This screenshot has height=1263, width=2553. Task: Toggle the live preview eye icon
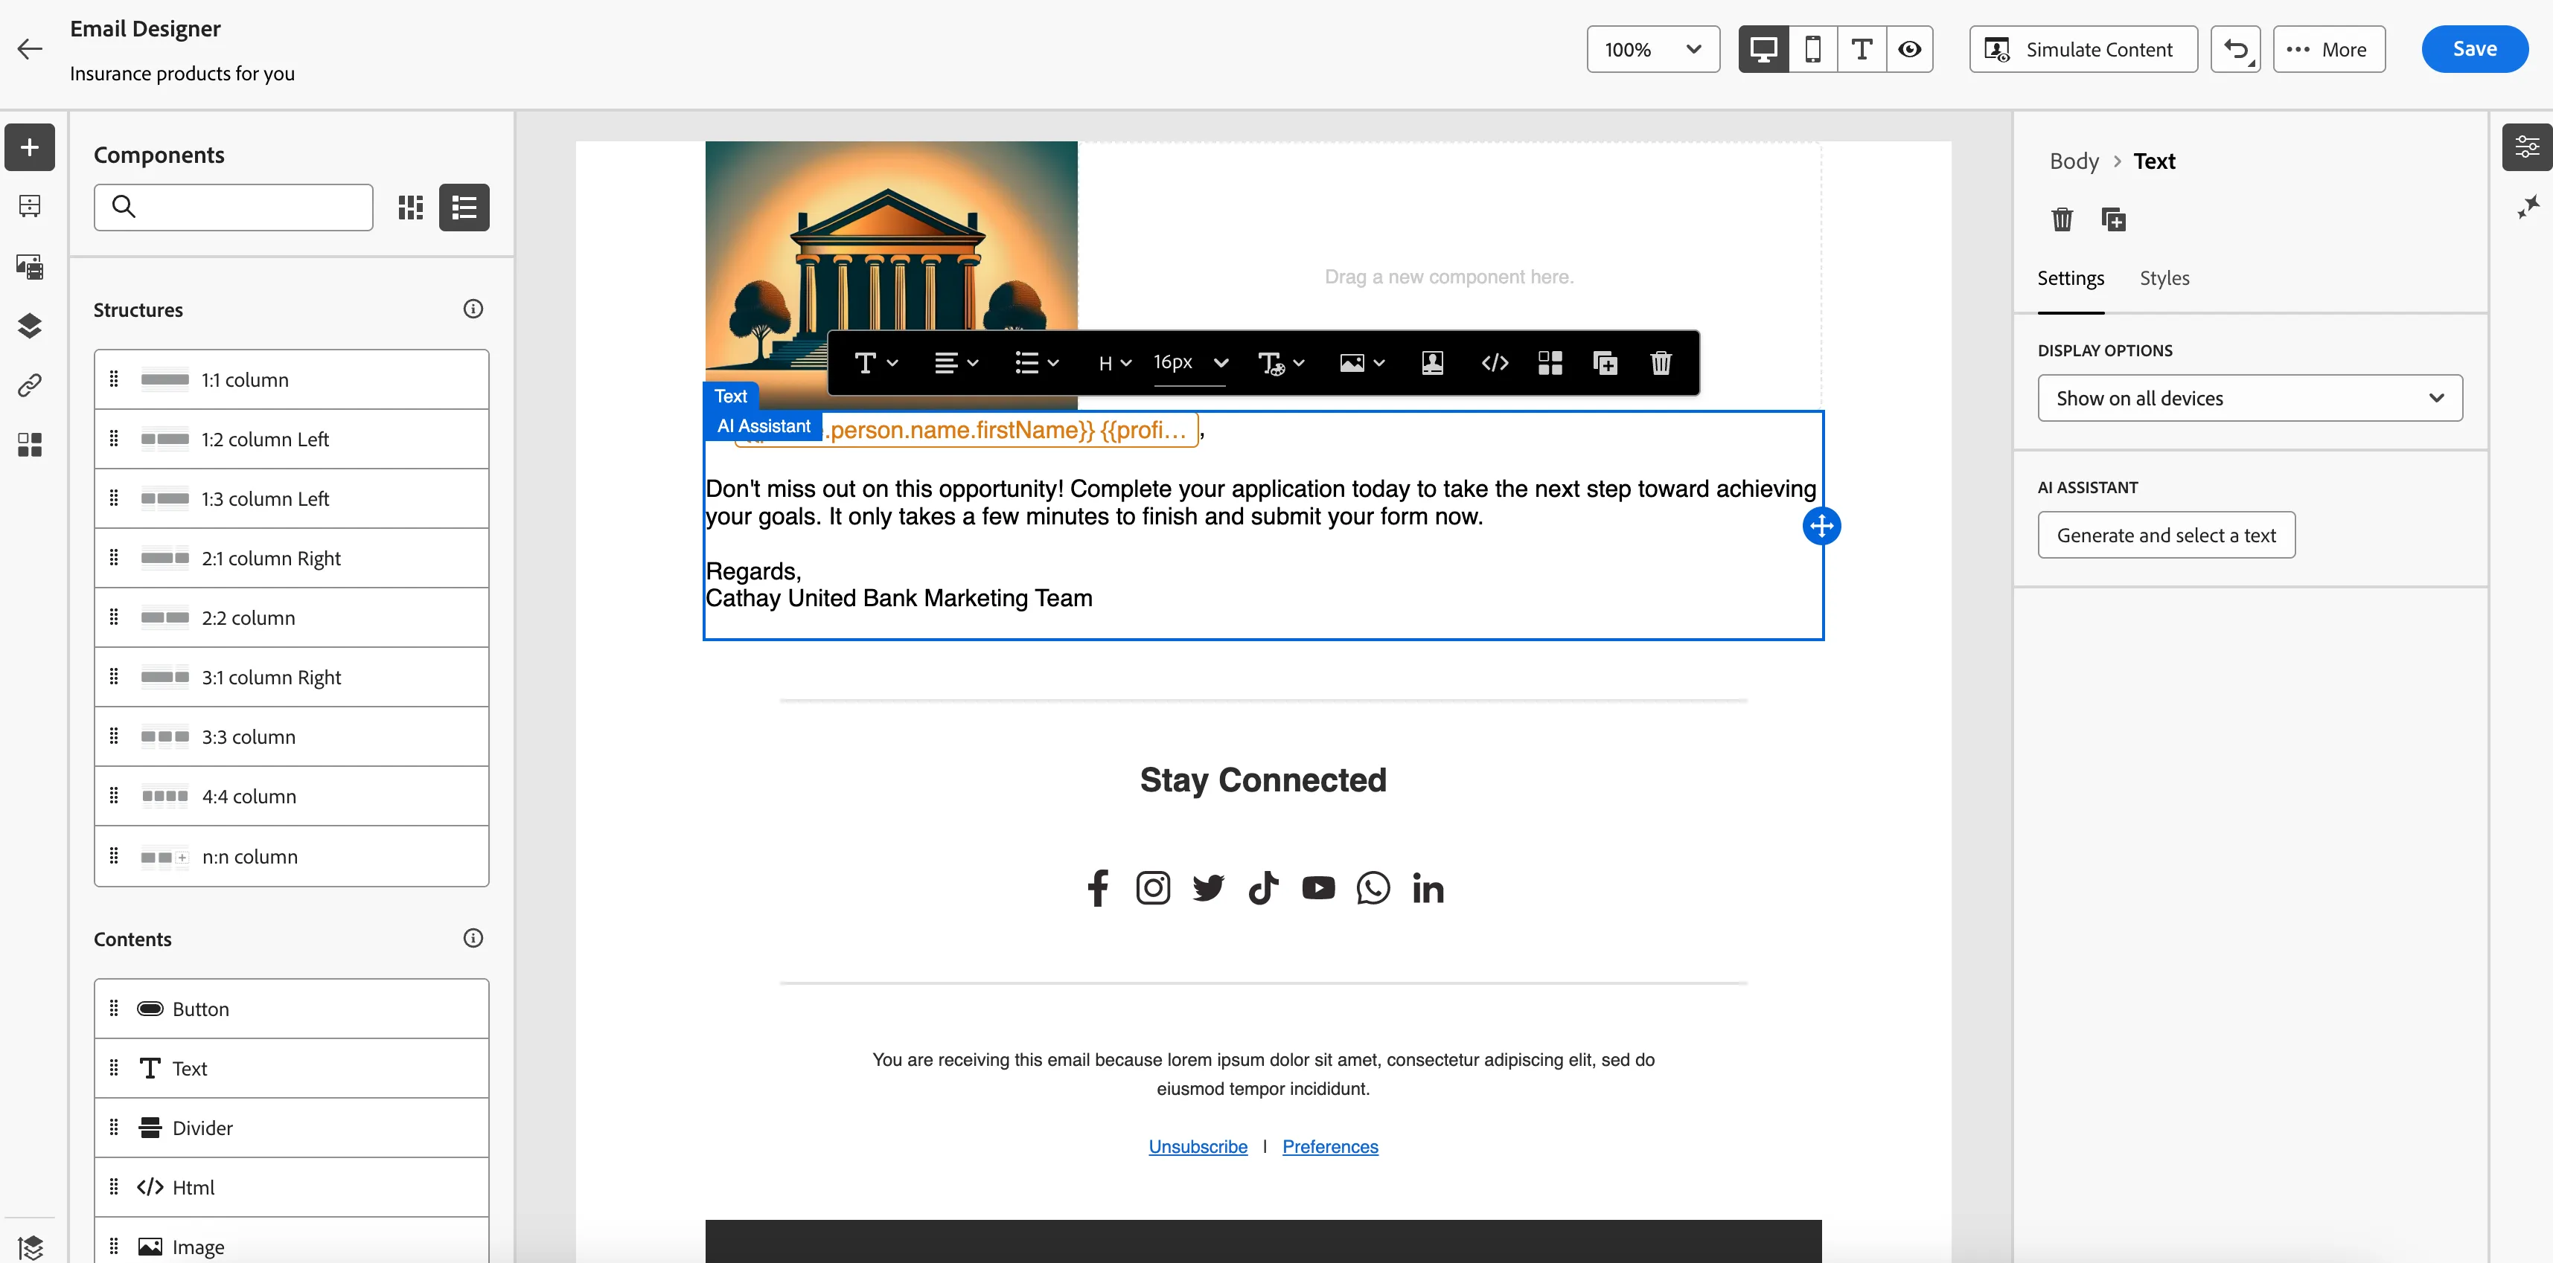click(x=1910, y=50)
